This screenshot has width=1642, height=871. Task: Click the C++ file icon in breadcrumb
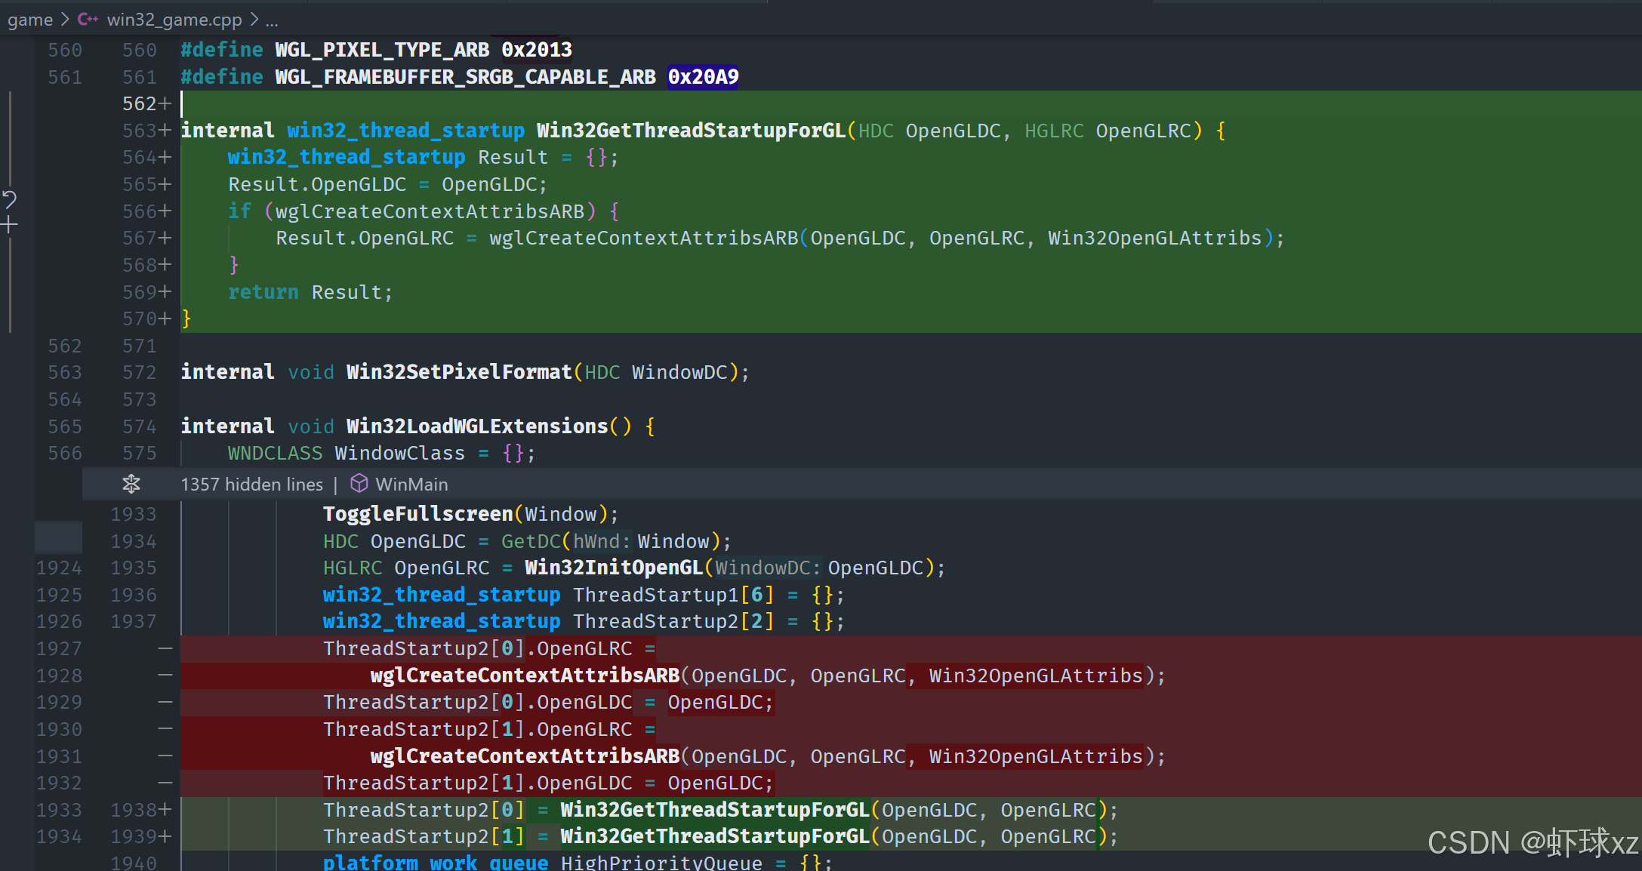point(88,20)
